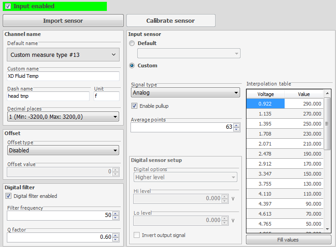Click the interpolation table scrollbar down arrow
336x247 pixels.
click(327, 228)
